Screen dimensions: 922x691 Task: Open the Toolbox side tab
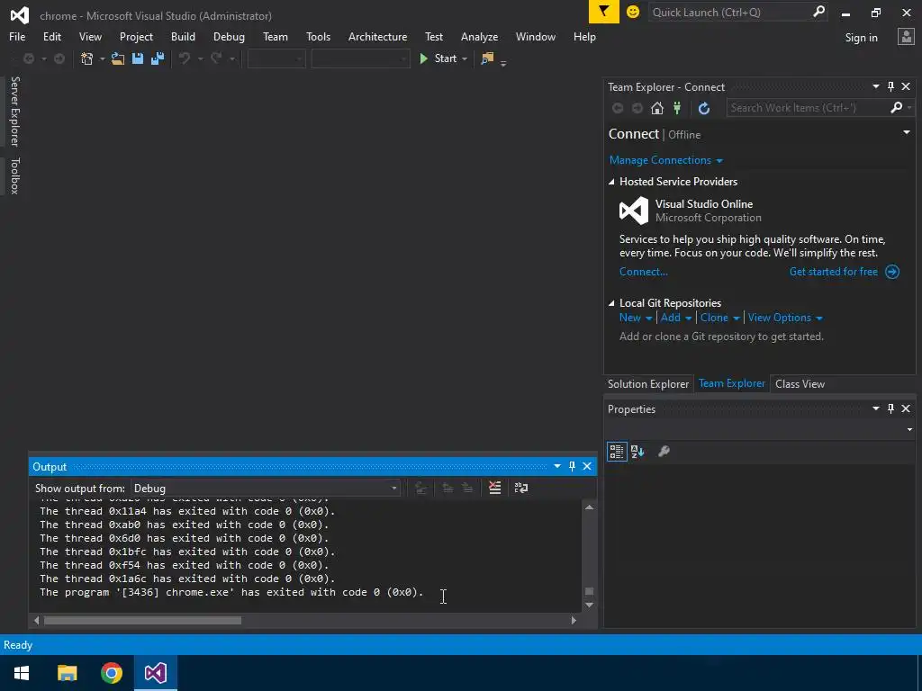coord(14,175)
